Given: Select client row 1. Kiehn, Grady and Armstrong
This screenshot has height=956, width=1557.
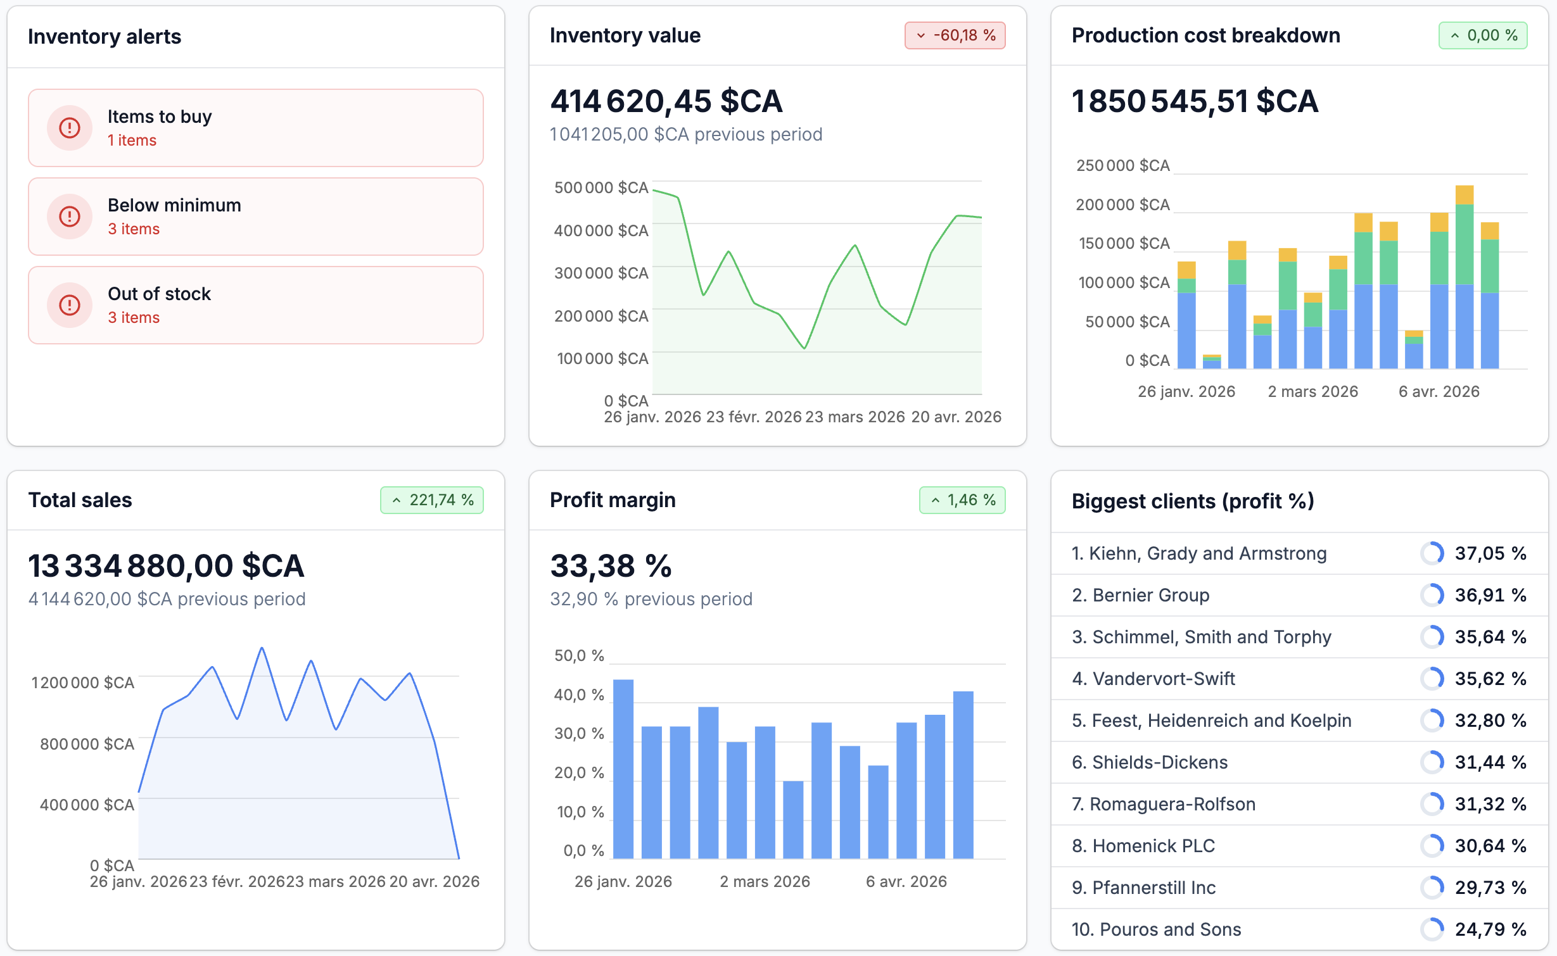Looking at the screenshot, I should pos(1299,553).
